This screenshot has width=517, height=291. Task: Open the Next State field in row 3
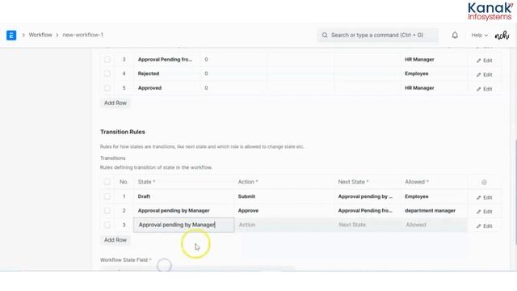(x=368, y=225)
